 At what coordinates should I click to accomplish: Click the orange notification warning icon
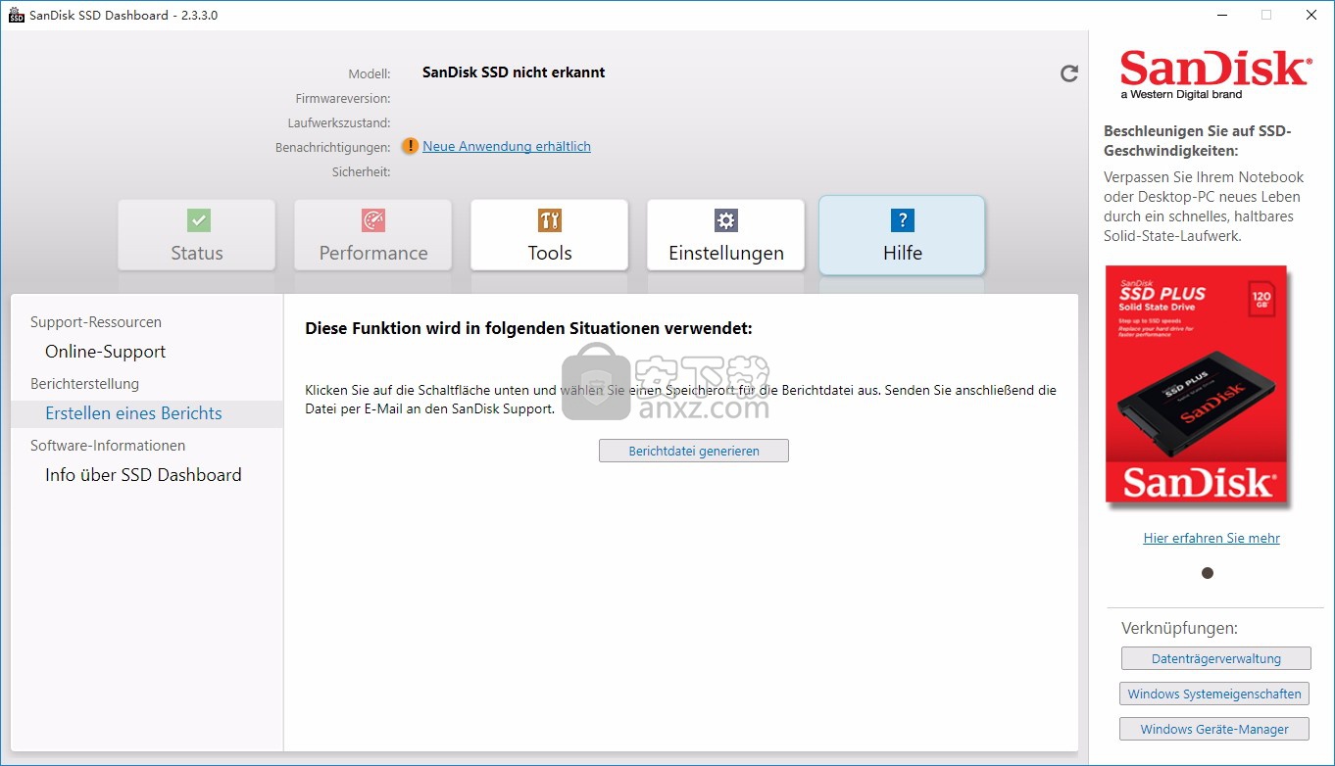(410, 147)
